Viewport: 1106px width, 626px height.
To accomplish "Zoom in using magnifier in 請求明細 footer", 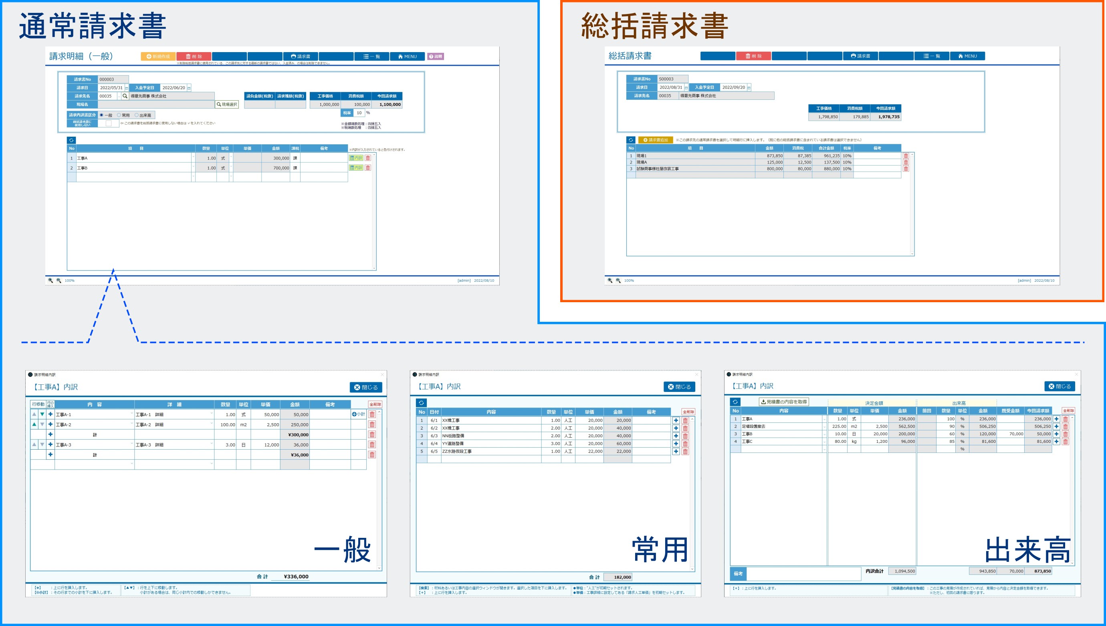I will point(51,280).
